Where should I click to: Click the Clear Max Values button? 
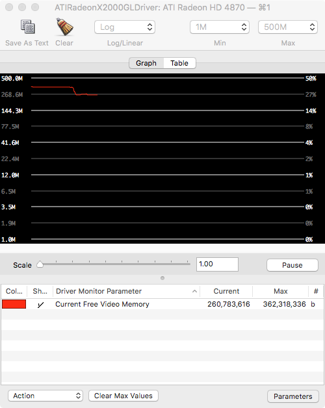point(123,396)
